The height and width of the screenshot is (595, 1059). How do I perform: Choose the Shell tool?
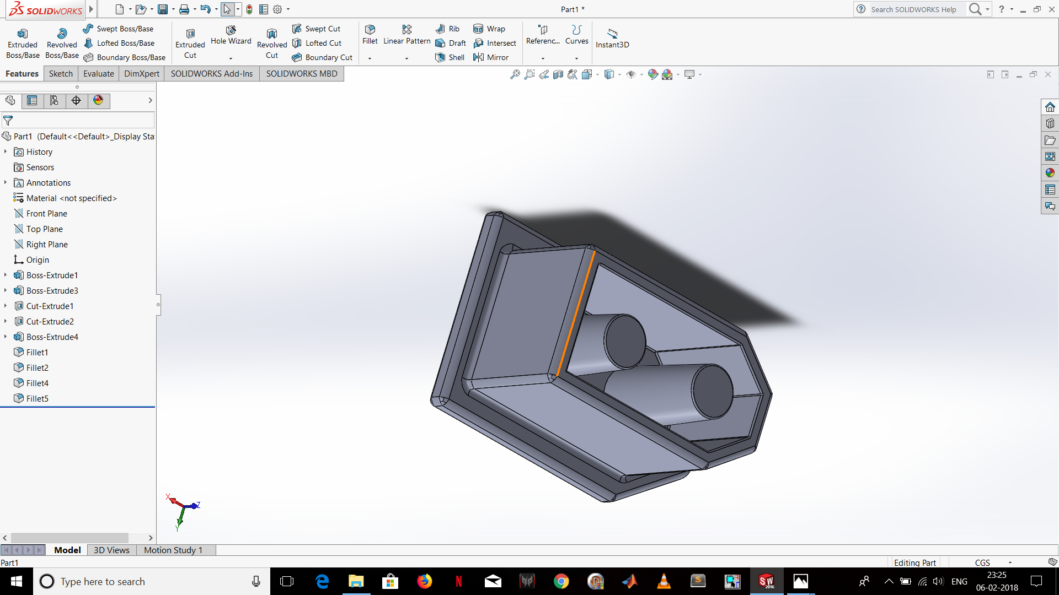coord(450,57)
